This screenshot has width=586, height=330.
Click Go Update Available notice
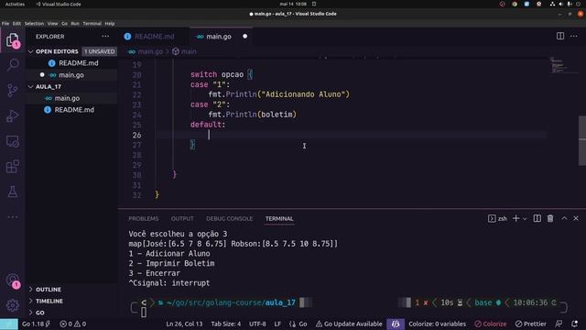click(349, 324)
